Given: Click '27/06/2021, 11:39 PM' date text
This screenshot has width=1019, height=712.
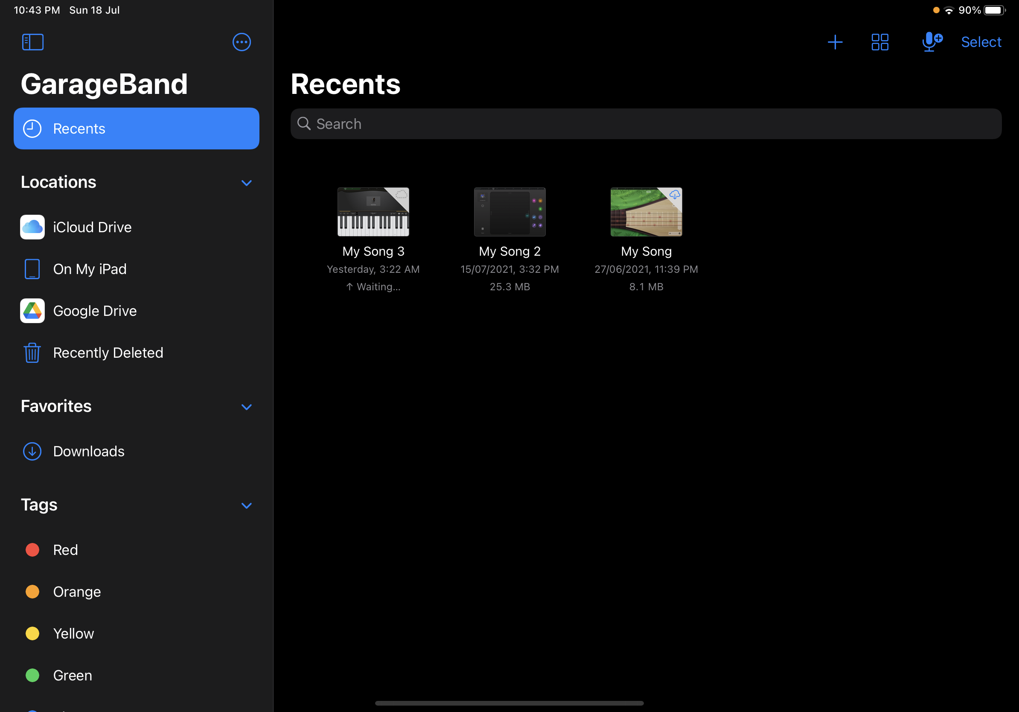Looking at the screenshot, I should tap(646, 269).
